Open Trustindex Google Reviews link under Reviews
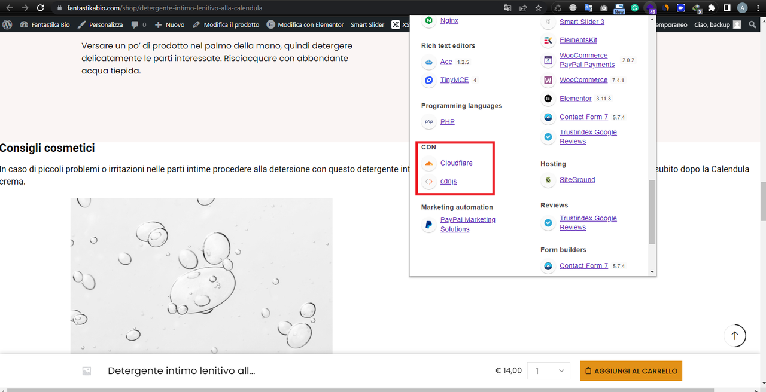 click(x=588, y=223)
